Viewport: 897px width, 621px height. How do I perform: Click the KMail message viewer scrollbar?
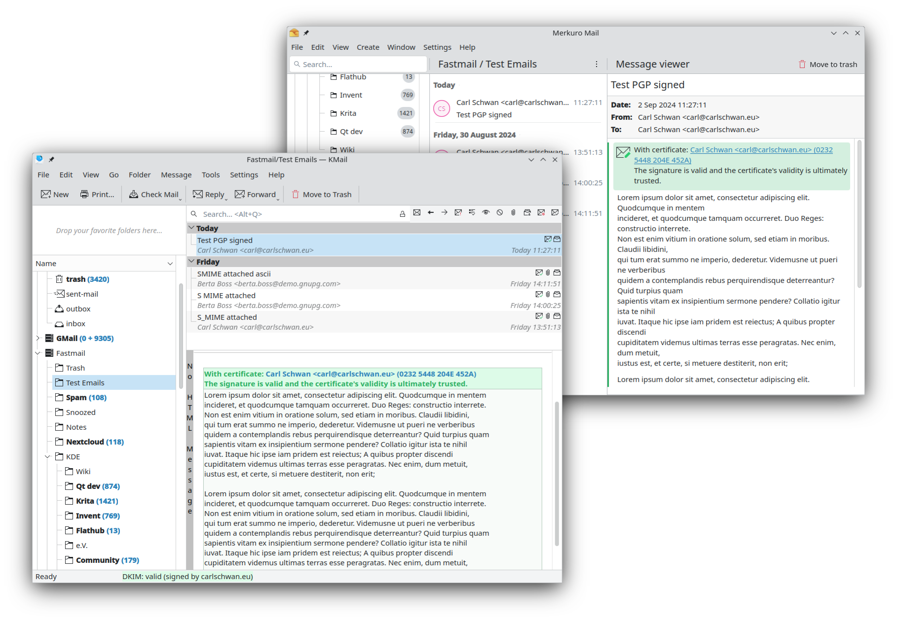tap(557, 473)
